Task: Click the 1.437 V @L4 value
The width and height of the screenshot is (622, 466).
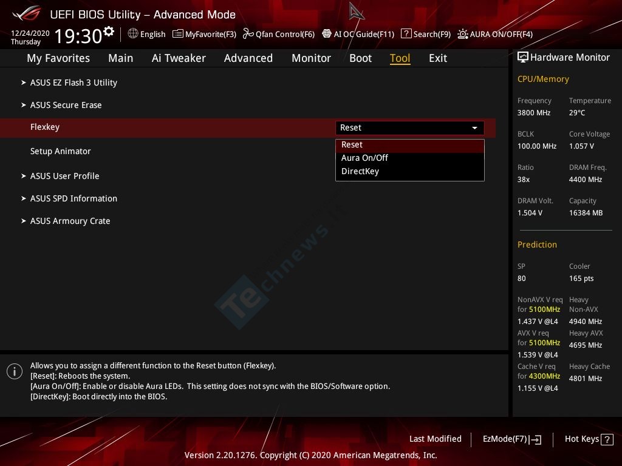Action: (538, 322)
